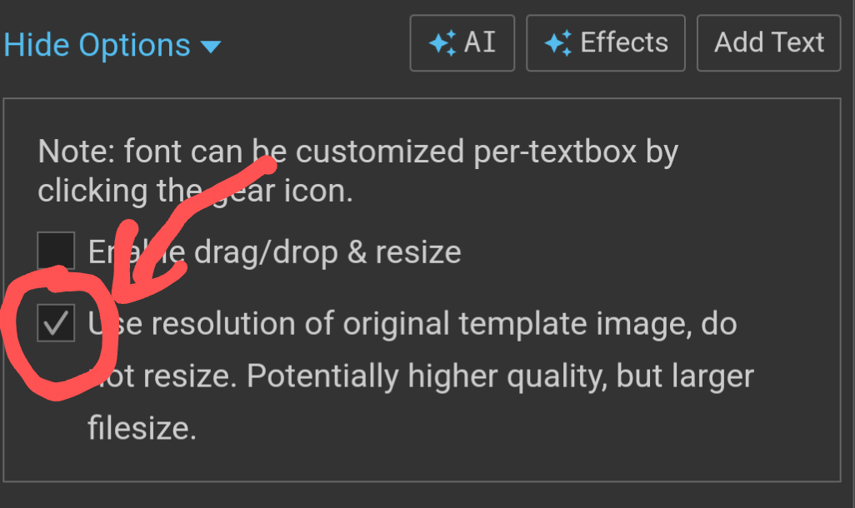Toggle via the 'Enable drag/drop & resize' label
Viewport: 855px width, 508px height.
click(x=274, y=252)
